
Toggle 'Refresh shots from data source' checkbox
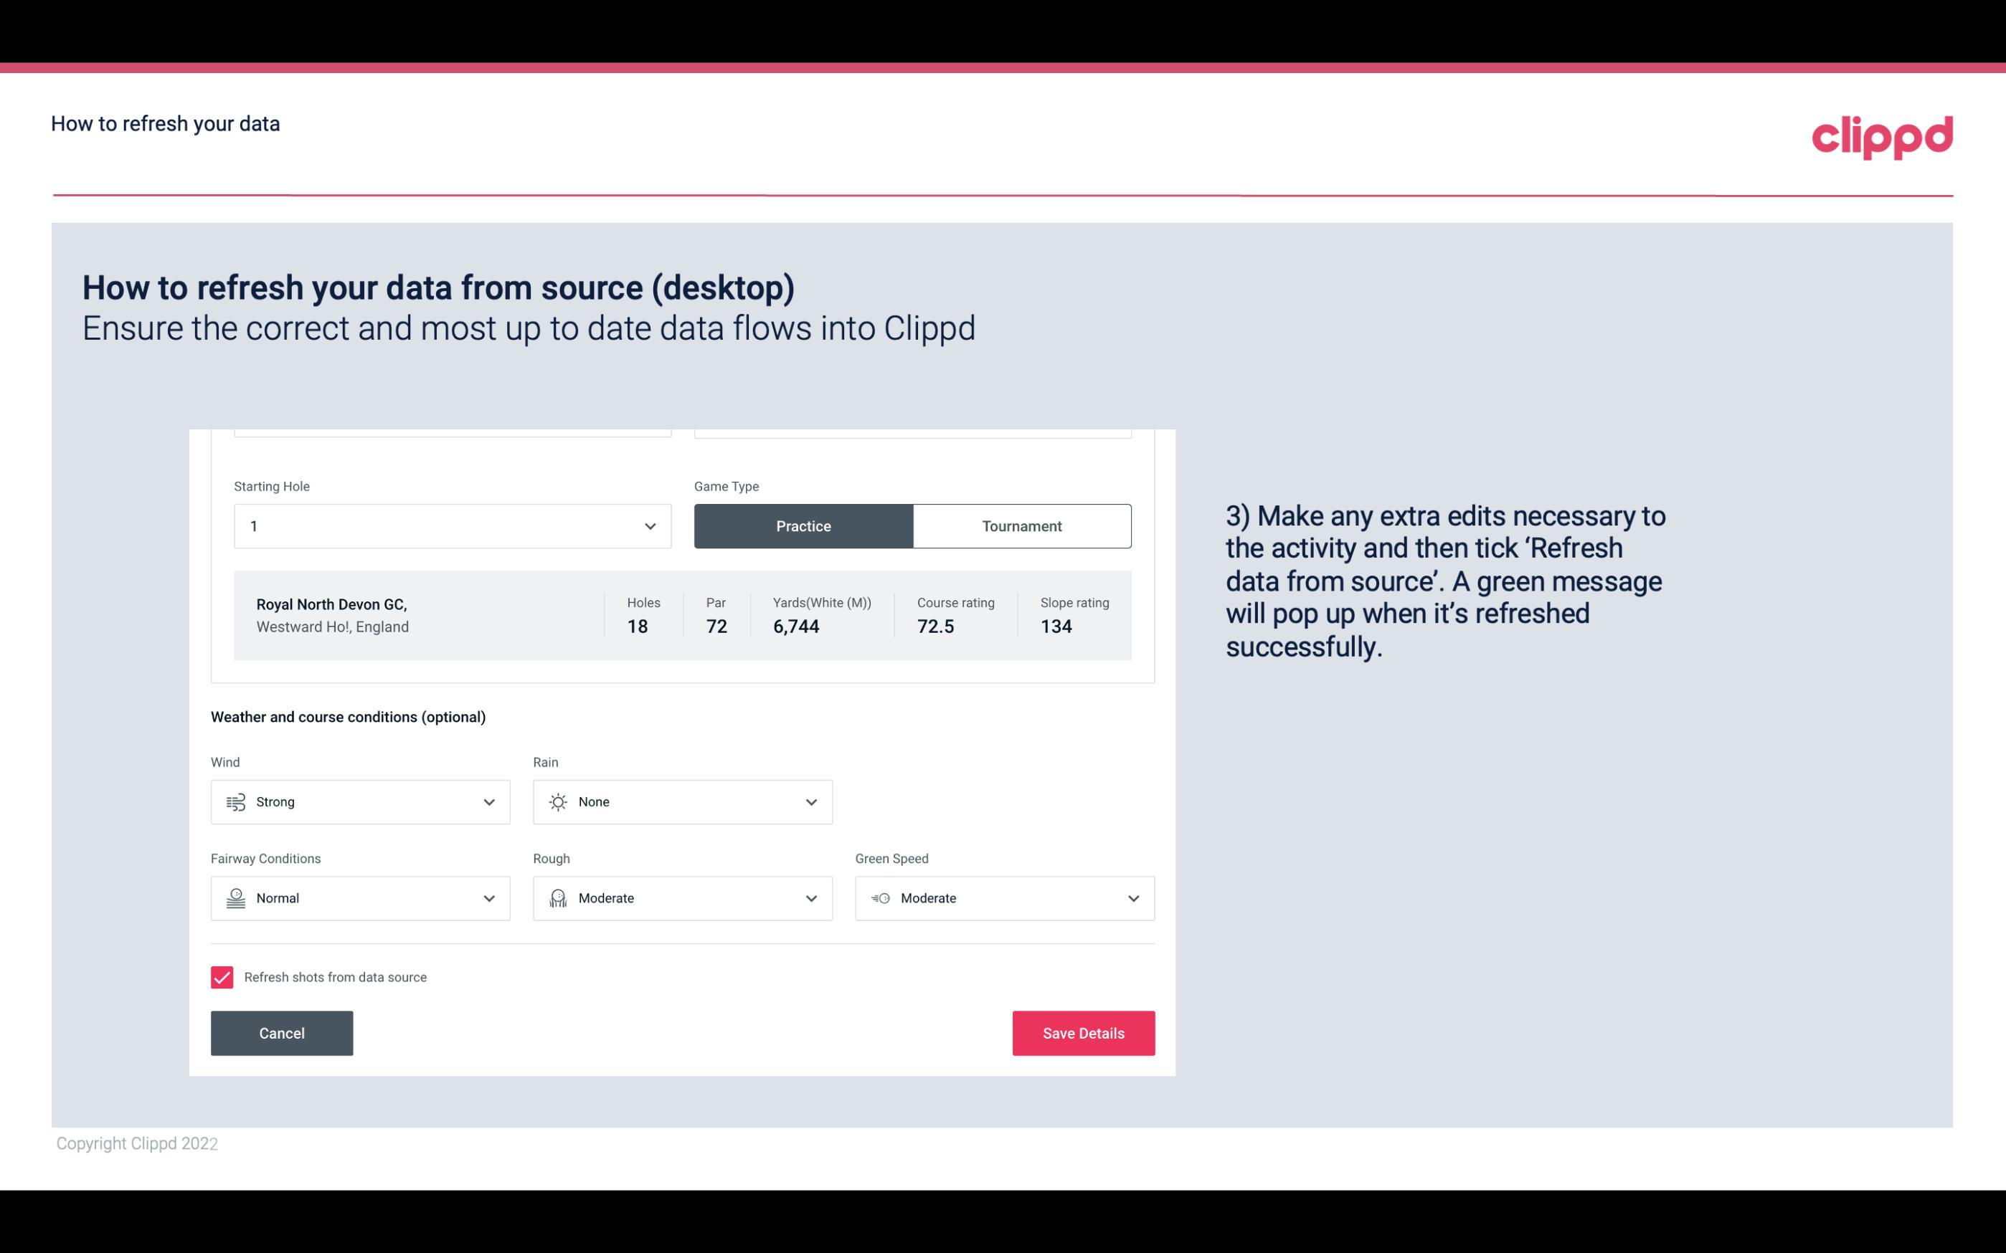pos(221,977)
